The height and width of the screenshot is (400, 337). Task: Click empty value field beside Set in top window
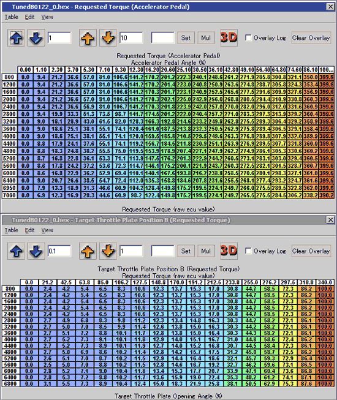163,38
